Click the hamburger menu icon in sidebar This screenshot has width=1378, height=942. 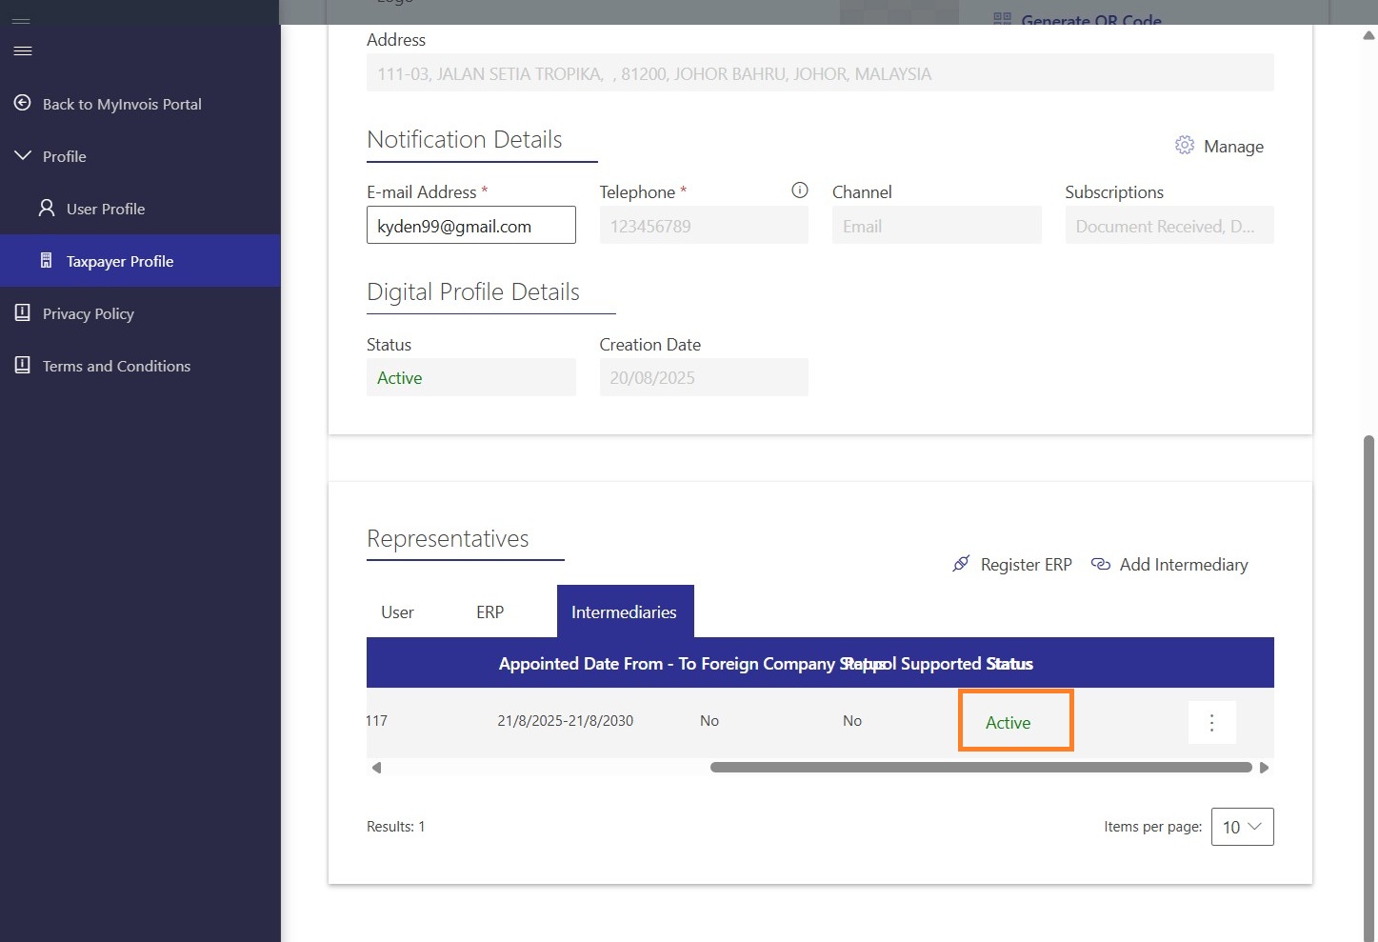coord(23,50)
